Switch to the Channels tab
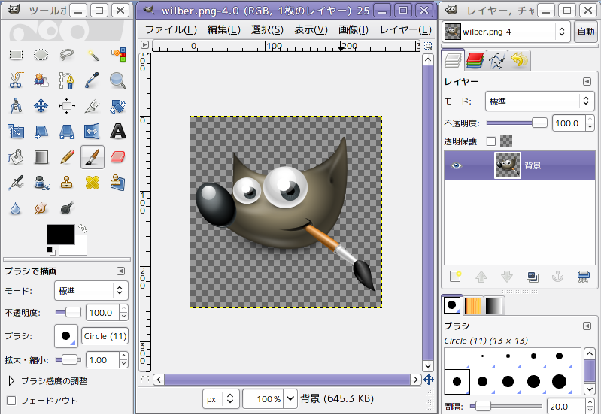 (x=475, y=61)
